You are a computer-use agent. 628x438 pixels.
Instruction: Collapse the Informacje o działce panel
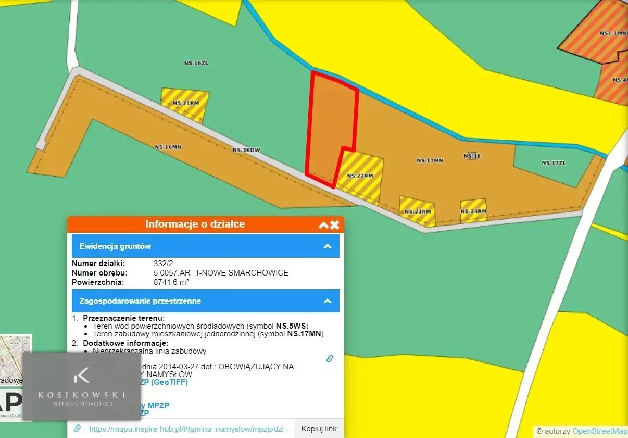323,225
